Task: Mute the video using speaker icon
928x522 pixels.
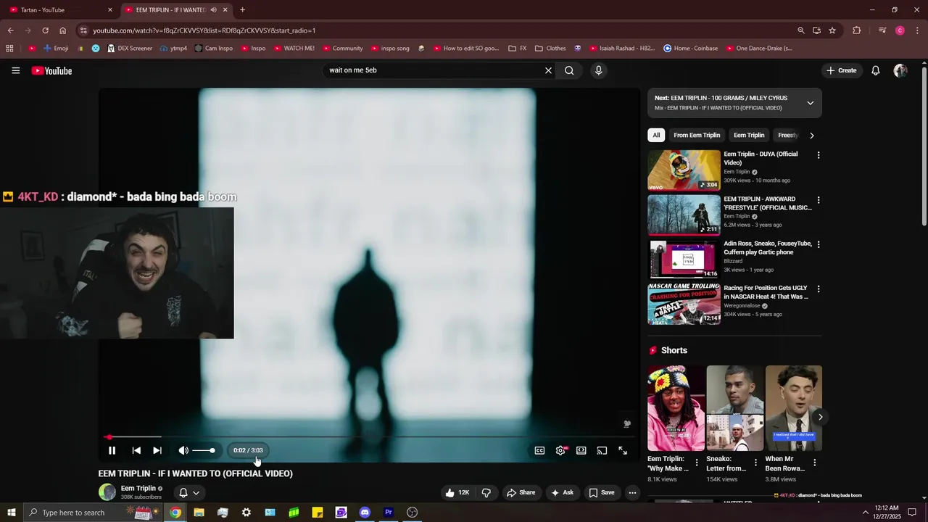Action: click(183, 450)
